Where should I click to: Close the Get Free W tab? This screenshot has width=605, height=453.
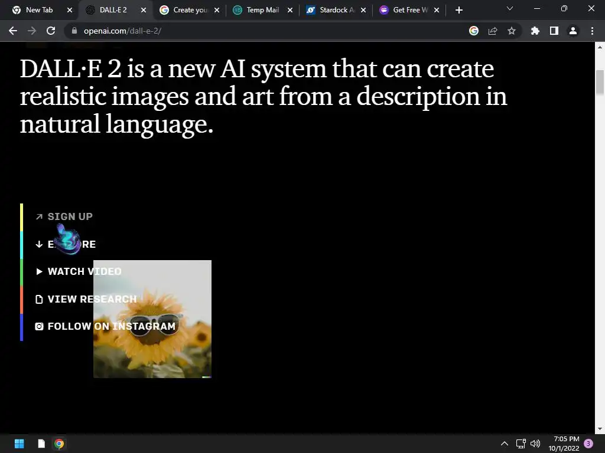point(437,10)
